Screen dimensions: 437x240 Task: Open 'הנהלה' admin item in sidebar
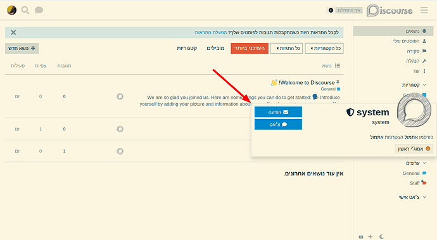416,61
